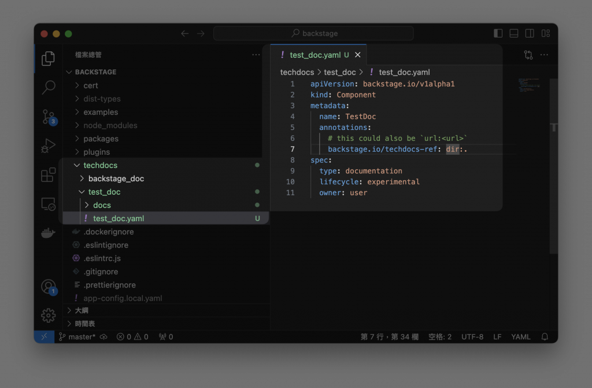Go back with the navigation arrow
This screenshot has width=592, height=388.
184,33
